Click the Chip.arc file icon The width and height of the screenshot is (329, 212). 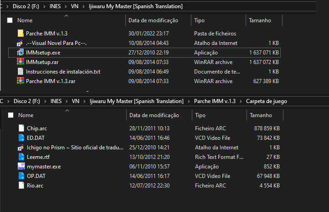coord(21,128)
